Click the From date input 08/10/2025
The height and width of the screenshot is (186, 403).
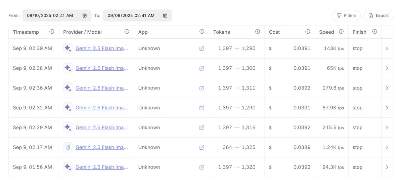57,15
